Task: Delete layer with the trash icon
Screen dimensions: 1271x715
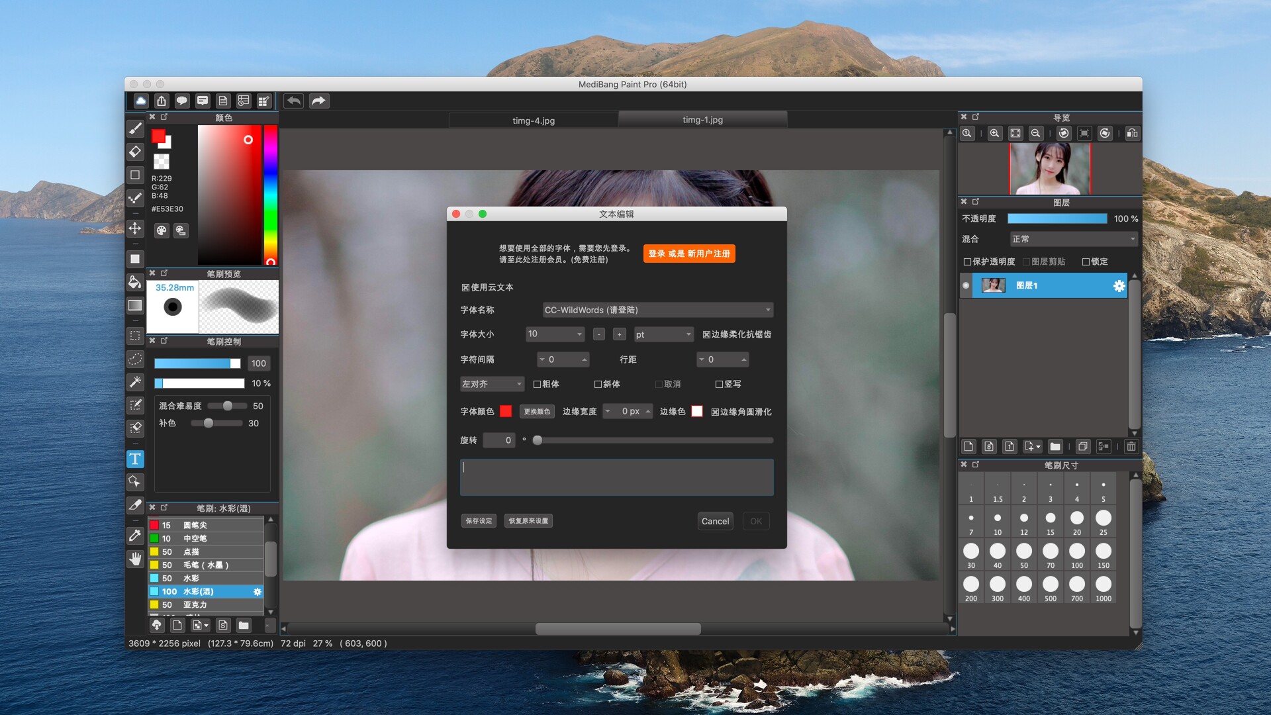Action: click(x=1131, y=446)
